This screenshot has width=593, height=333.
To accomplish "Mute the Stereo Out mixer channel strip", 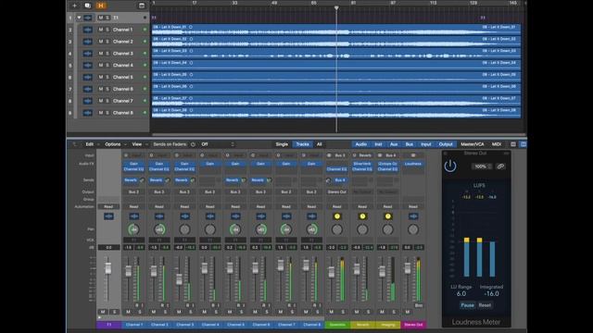I will click(x=408, y=312).
